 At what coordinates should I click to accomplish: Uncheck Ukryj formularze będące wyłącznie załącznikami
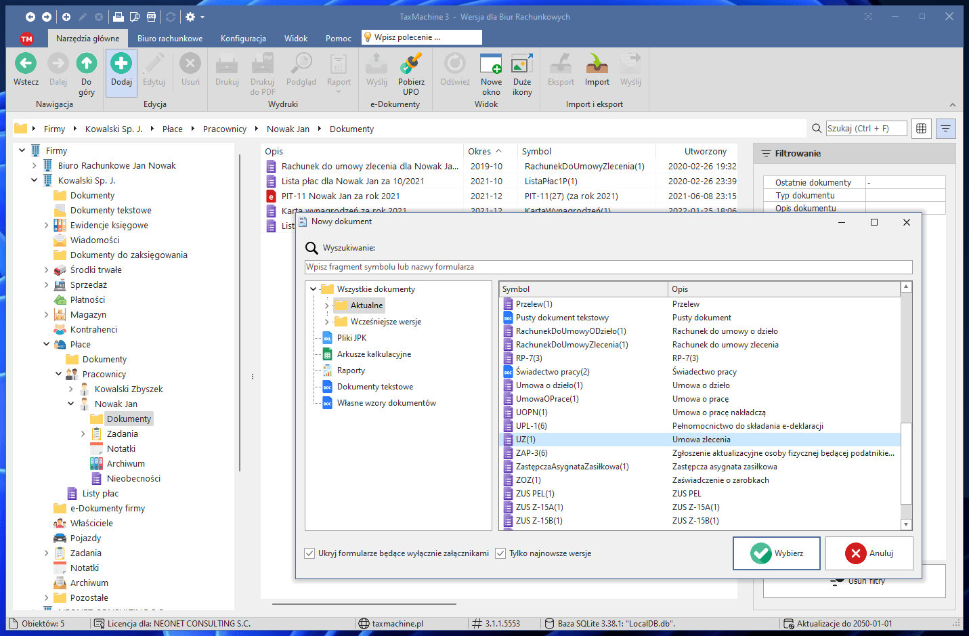[309, 553]
